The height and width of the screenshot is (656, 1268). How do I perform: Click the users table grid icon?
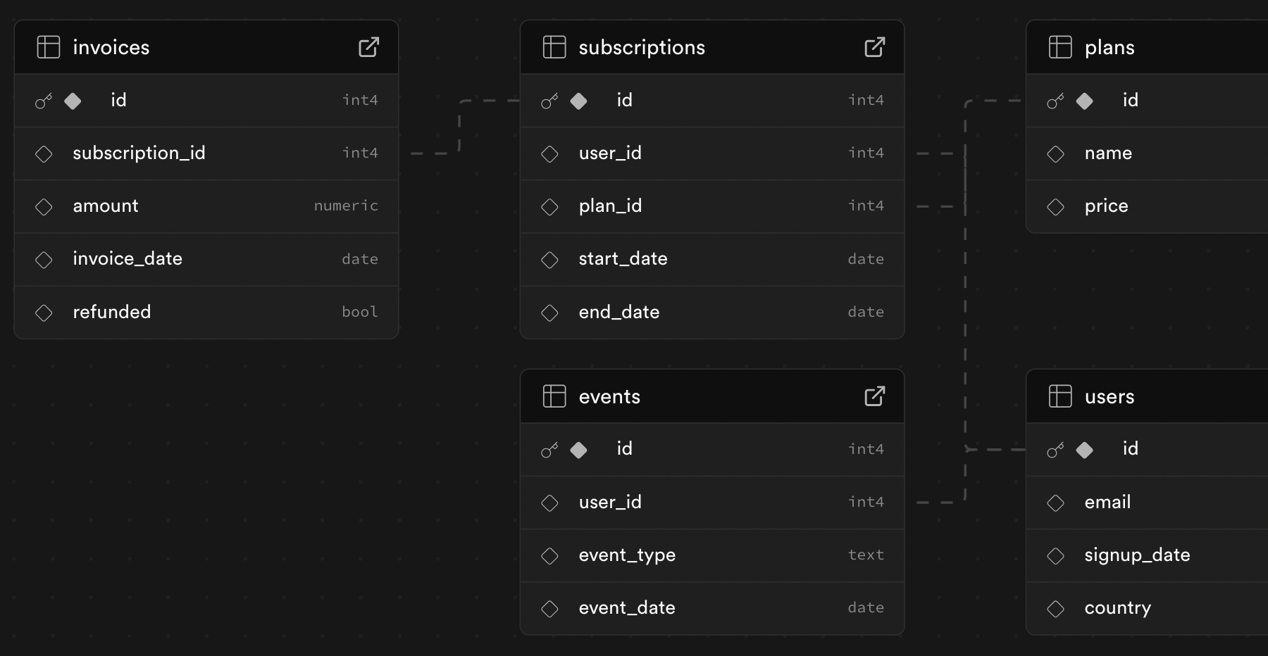pos(1060,396)
